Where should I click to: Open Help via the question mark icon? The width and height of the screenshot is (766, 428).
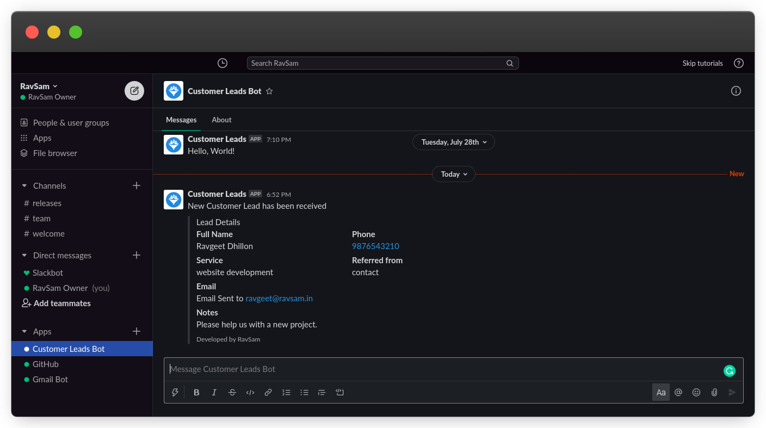point(738,63)
